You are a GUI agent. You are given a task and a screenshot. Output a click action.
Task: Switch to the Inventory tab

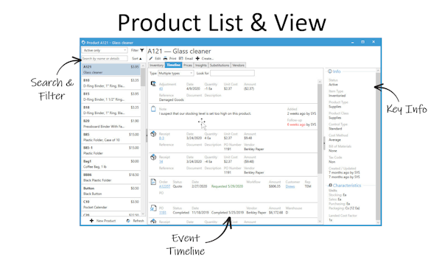(156, 66)
